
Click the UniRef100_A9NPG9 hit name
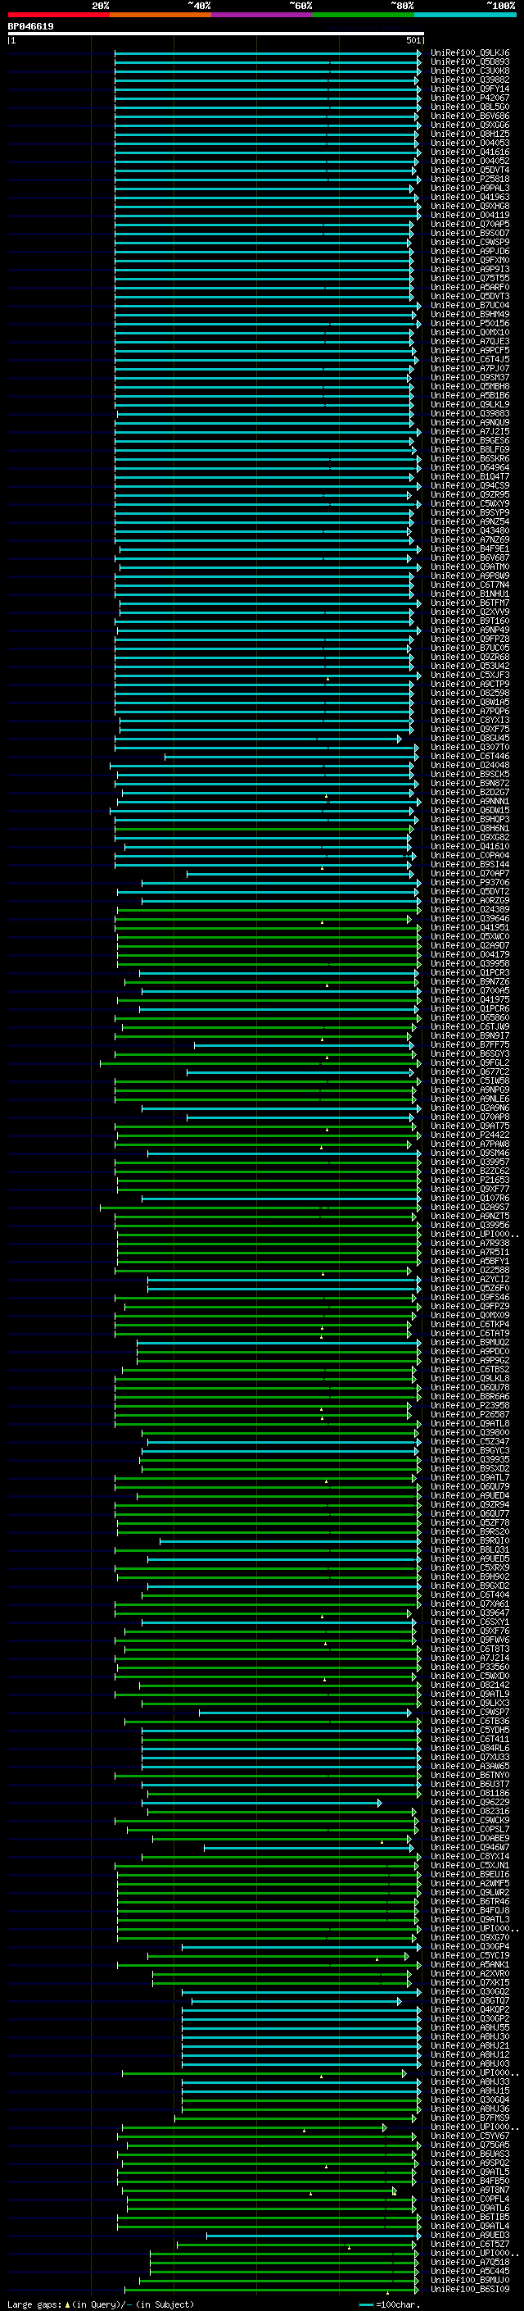[x=470, y=1090]
